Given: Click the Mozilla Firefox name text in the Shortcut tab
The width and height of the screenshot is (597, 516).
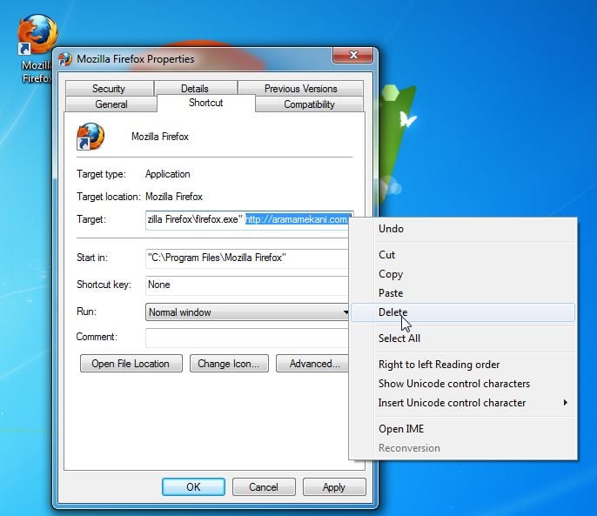Looking at the screenshot, I should (160, 137).
